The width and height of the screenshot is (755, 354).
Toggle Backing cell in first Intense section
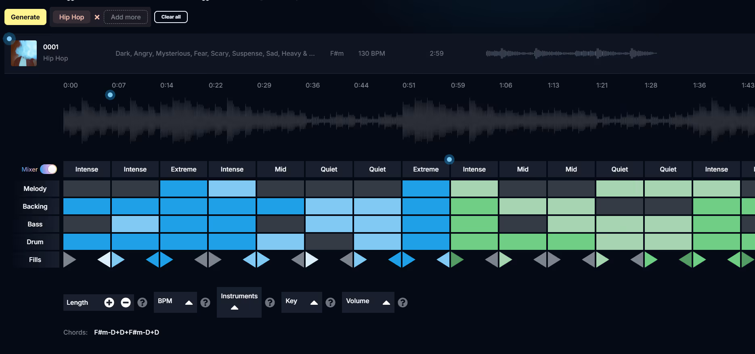click(x=87, y=206)
